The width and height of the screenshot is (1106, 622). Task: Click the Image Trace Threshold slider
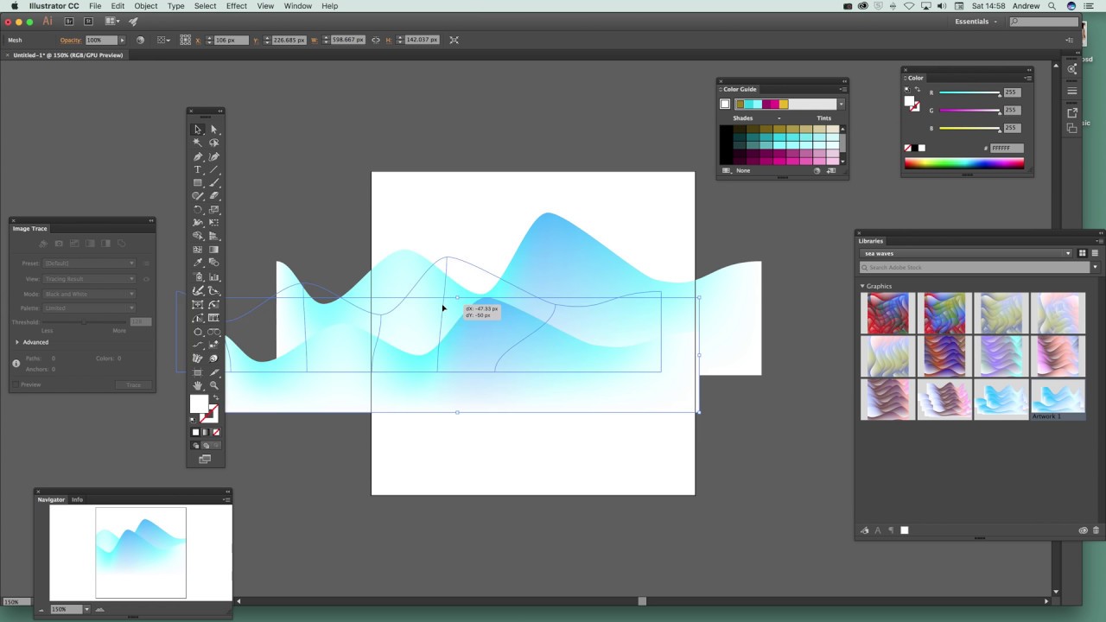[84, 321]
